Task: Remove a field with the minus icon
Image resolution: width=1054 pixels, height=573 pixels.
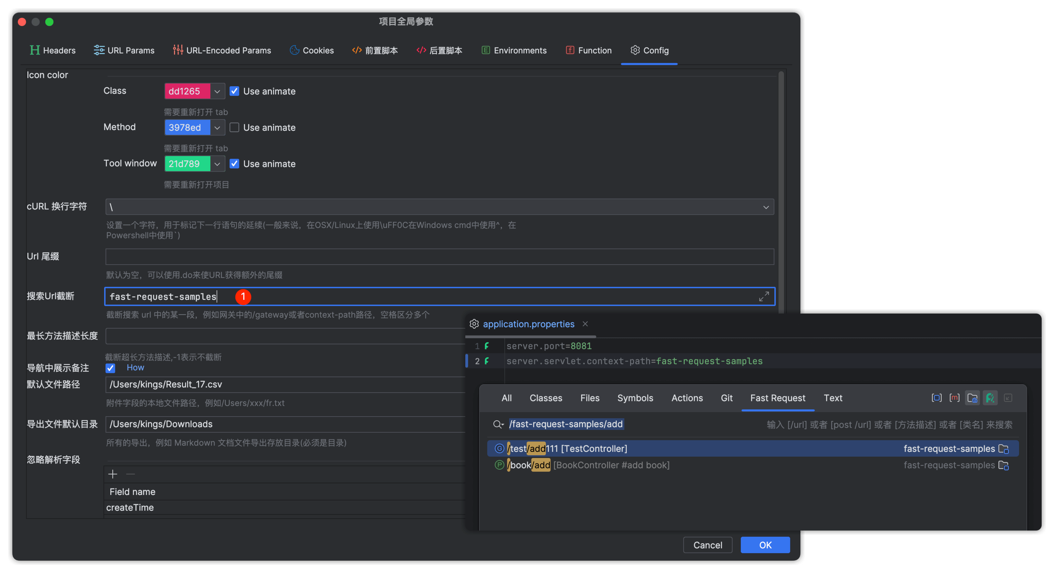Action: 131,474
